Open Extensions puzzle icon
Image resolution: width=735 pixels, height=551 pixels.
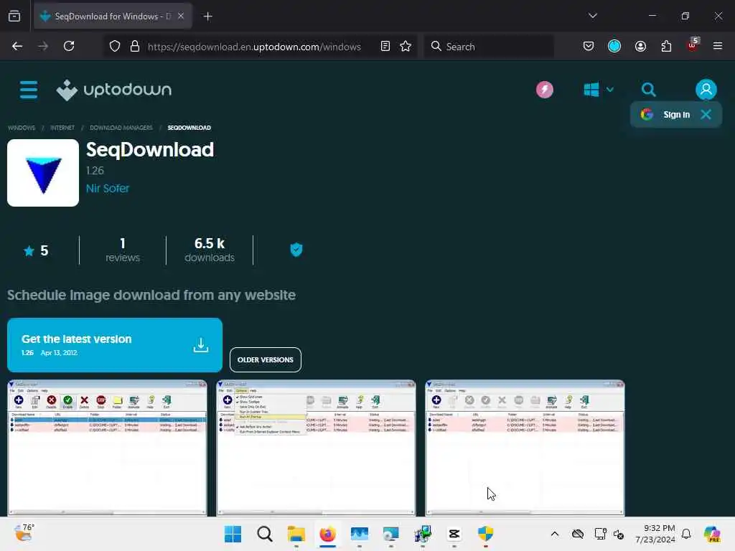click(666, 47)
